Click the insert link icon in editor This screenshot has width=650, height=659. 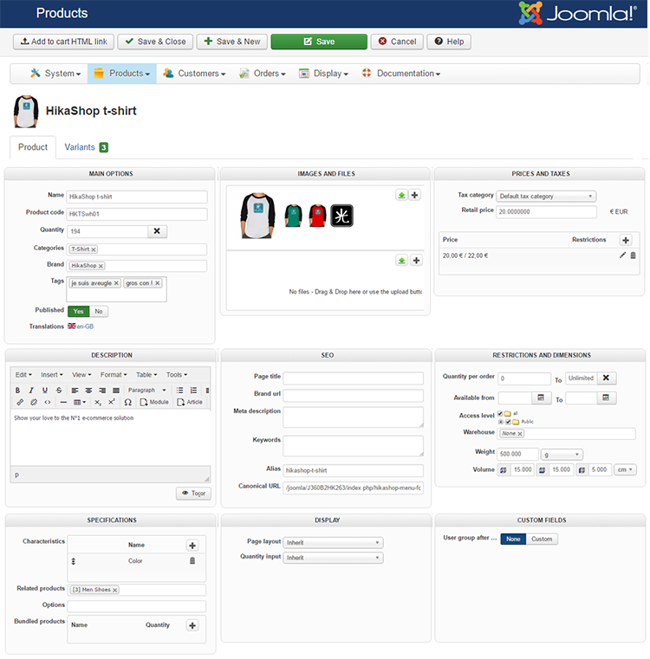tap(20, 402)
